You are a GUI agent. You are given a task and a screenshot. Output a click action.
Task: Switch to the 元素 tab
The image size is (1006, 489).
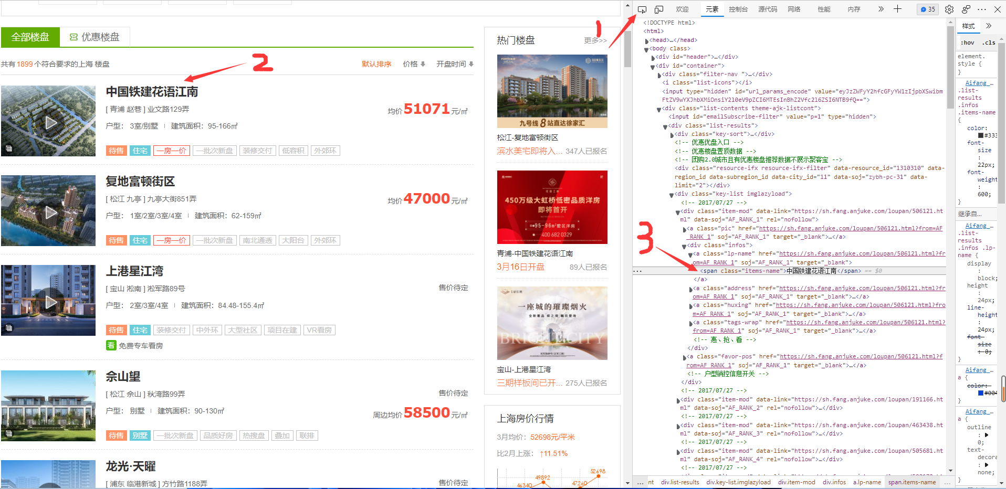tap(712, 9)
